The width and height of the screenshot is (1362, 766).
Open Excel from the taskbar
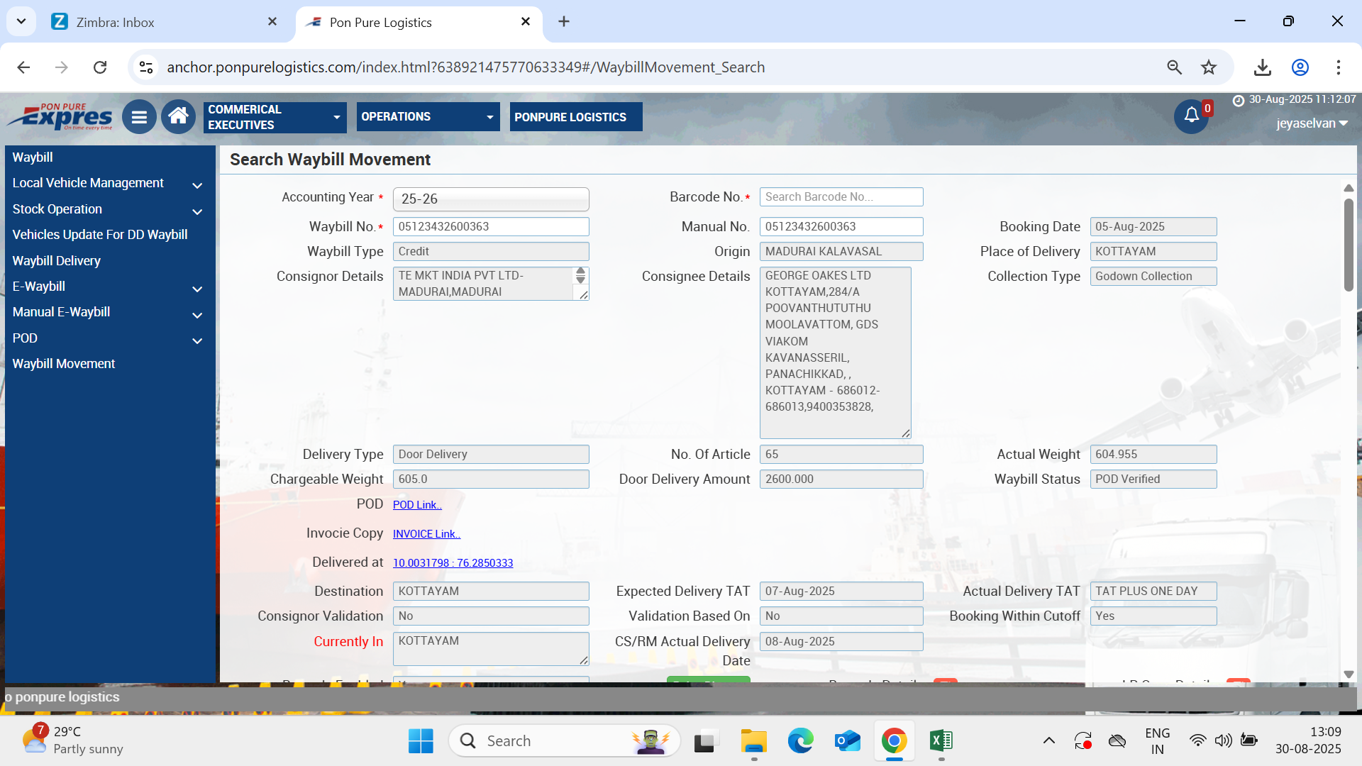[x=941, y=741]
